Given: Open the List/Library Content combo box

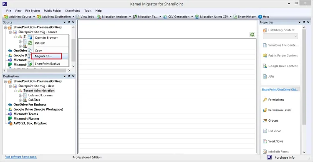Looking at the screenshot, I should point(280,36).
